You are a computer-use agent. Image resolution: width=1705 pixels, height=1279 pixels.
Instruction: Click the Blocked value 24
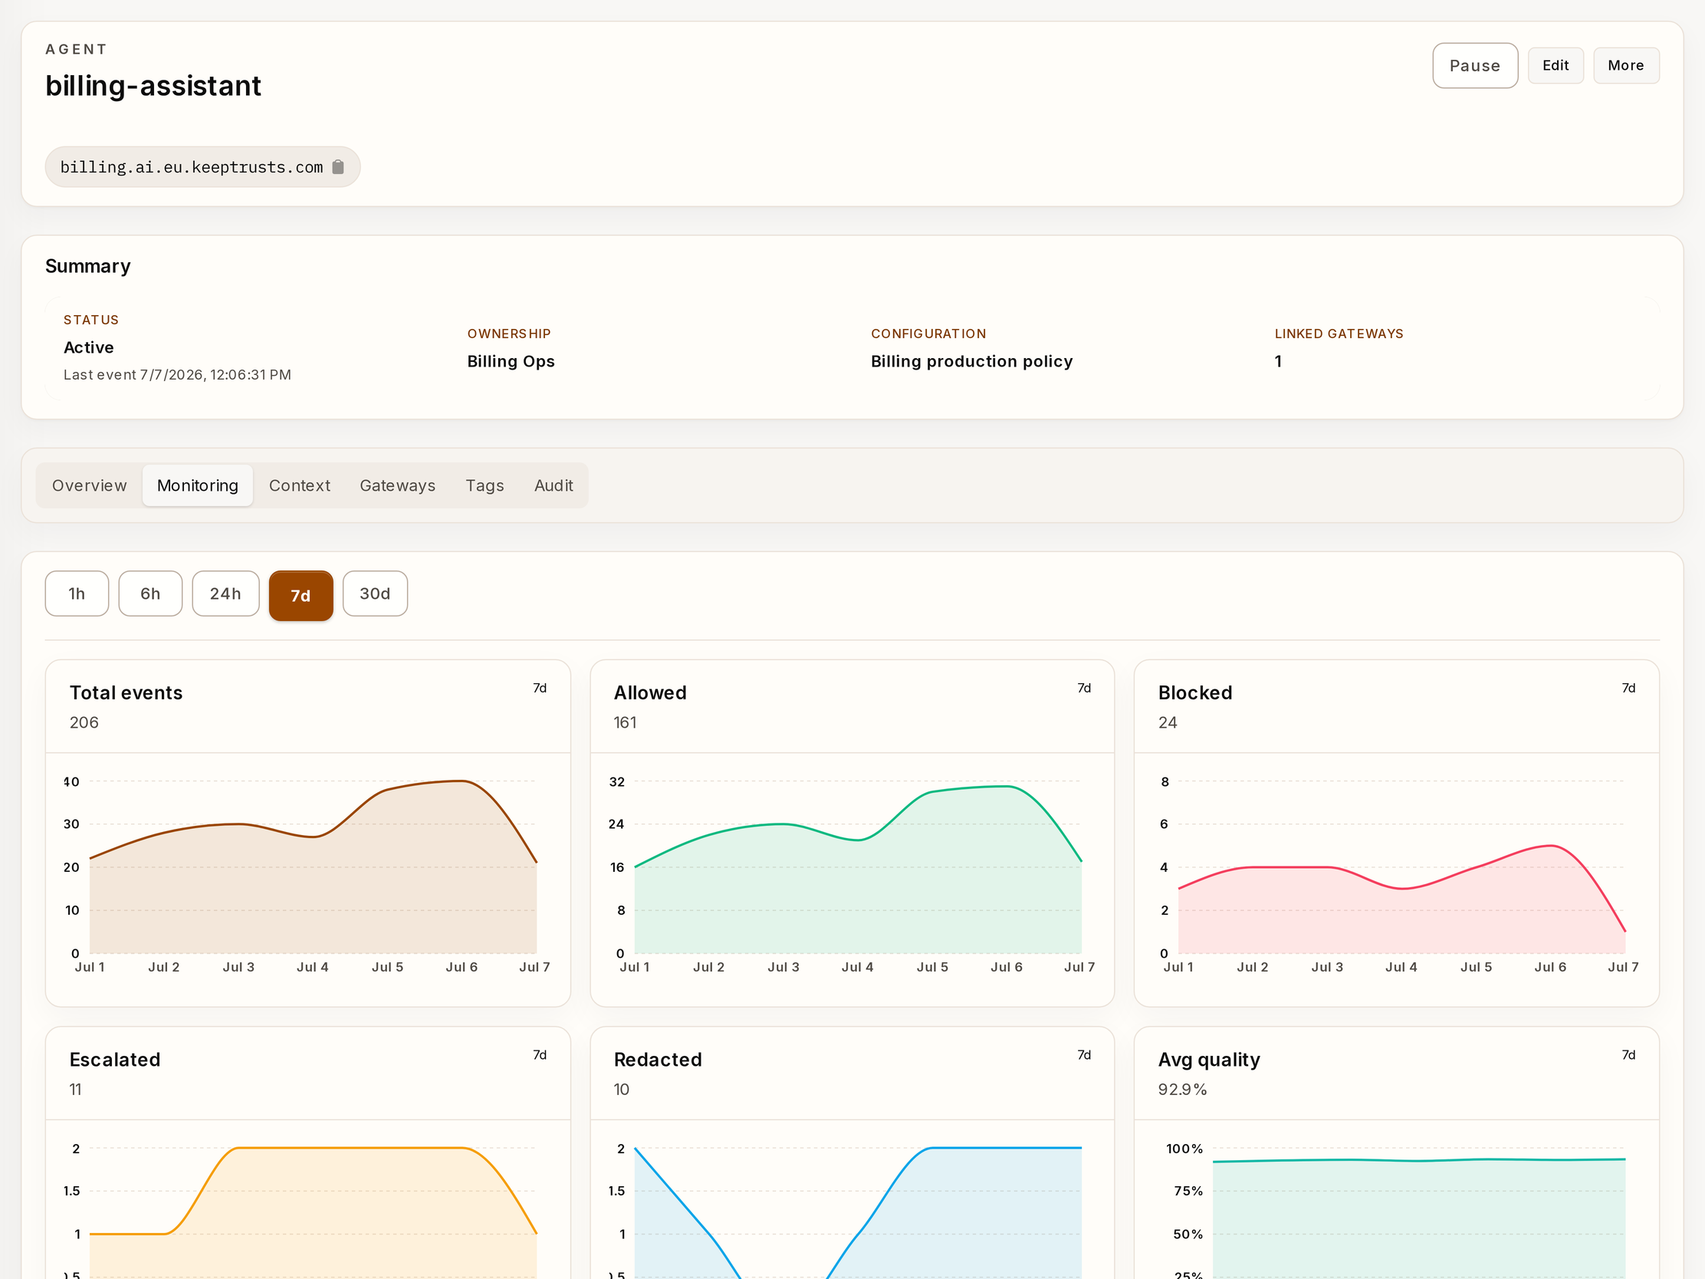tap(1167, 722)
